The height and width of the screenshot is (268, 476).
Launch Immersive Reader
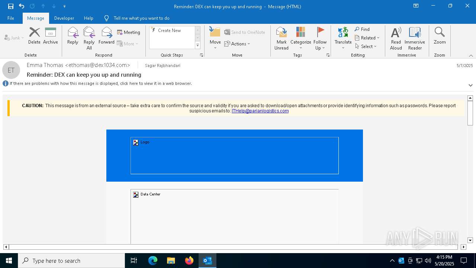(x=415, y=38)
